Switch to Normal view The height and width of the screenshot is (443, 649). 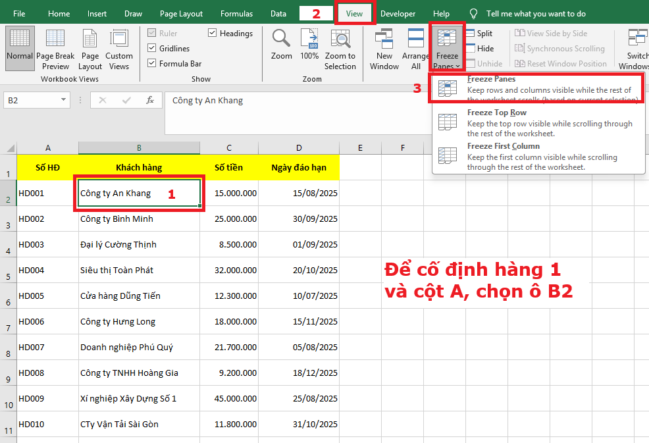(20, 48)
